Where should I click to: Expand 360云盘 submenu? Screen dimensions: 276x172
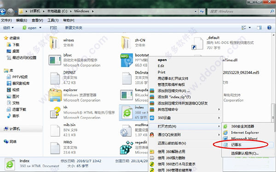click(185, 118)
